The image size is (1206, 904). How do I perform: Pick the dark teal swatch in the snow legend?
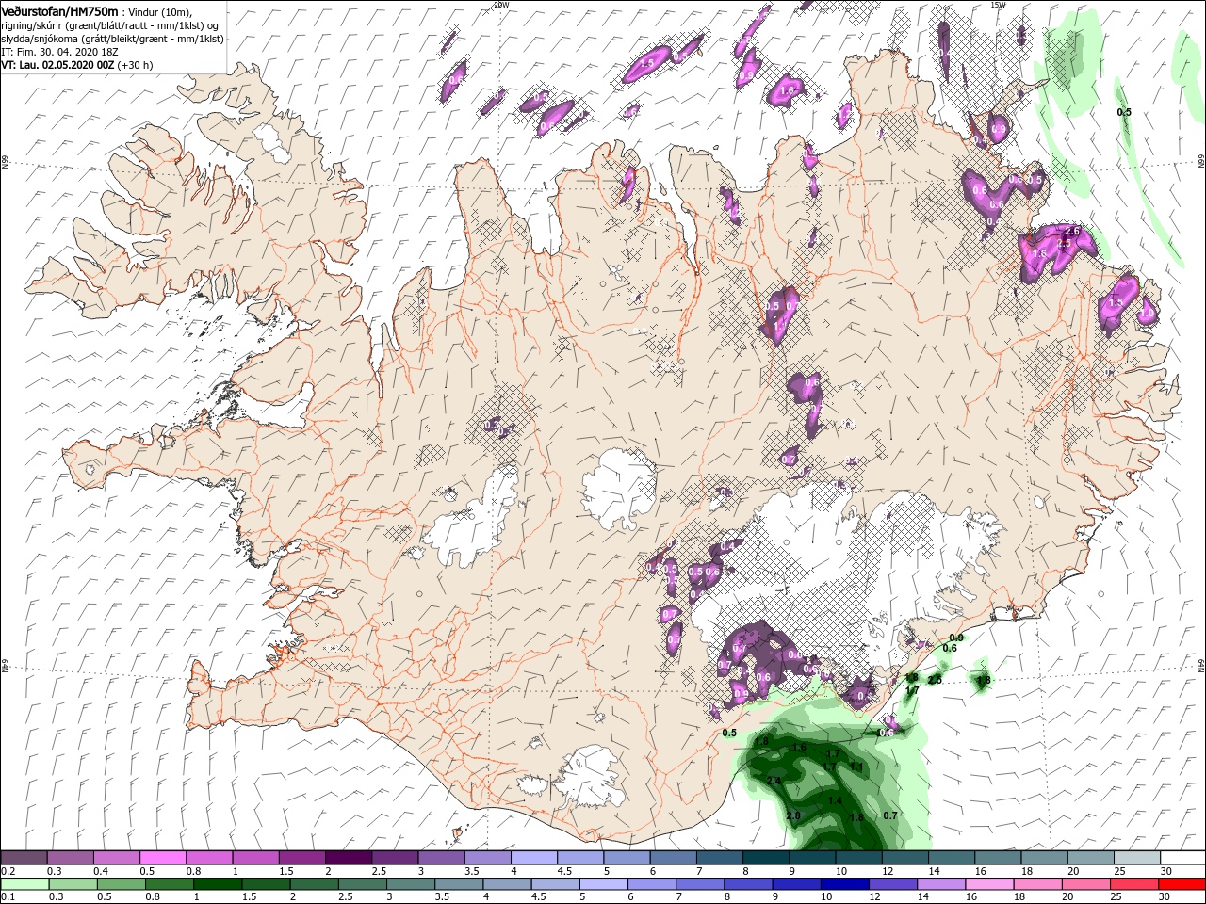point(765,858)
